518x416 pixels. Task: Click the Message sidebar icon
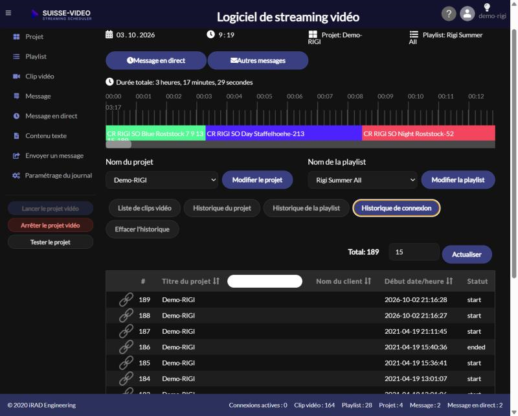pyautogui.click(x=16, y=97)
